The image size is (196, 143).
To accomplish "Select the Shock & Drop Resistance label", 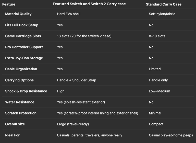I will [26, 91].
